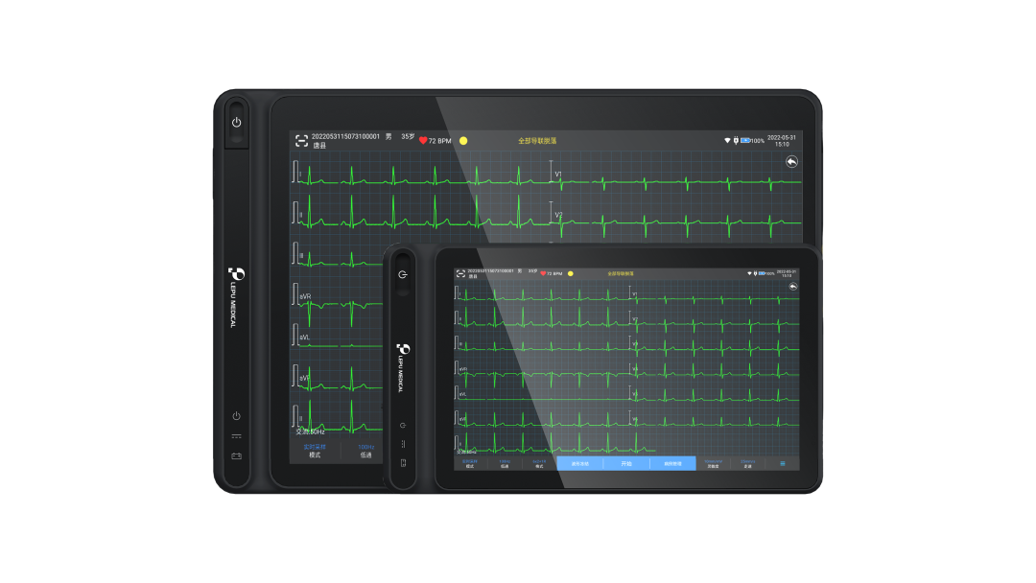
Task: Open the 模式 mode option on the large tablet
Action: coord(315,451)
